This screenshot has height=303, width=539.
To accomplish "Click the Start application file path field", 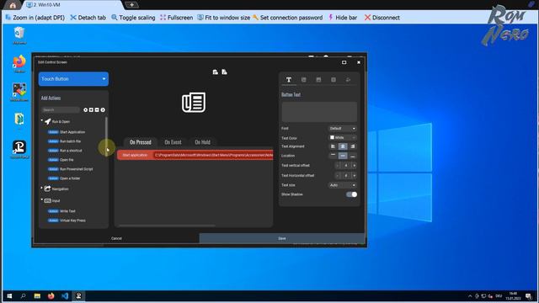I will point(213,155).
